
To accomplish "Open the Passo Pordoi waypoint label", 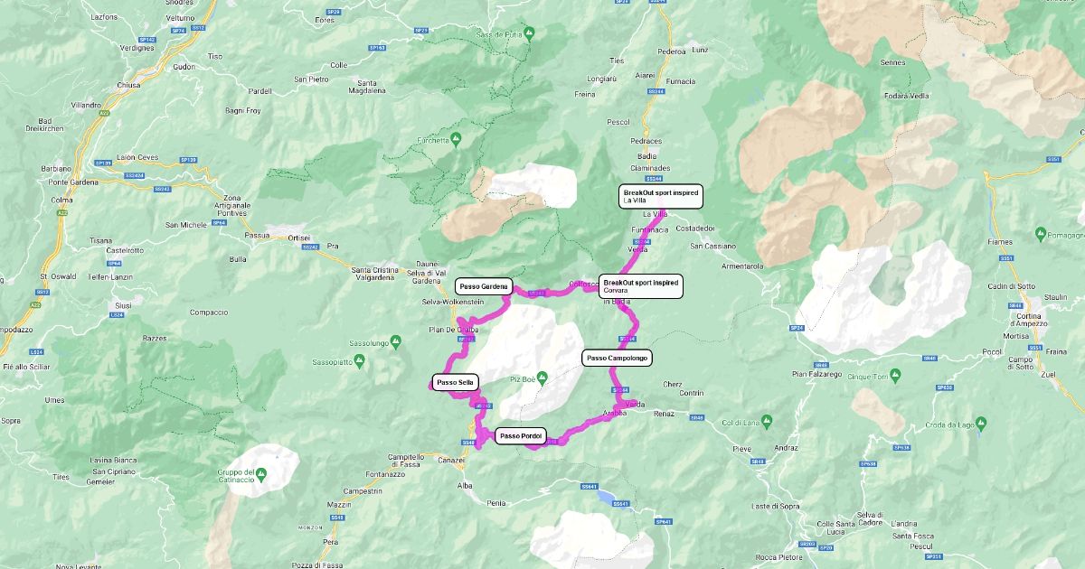I will (521, 436).
